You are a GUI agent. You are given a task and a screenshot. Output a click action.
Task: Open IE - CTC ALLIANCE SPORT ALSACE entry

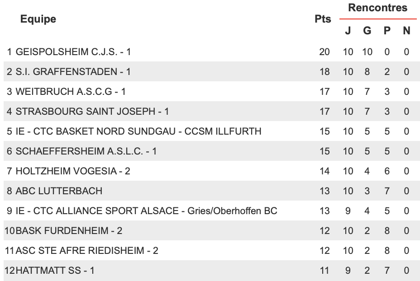(x=146, y=211)
